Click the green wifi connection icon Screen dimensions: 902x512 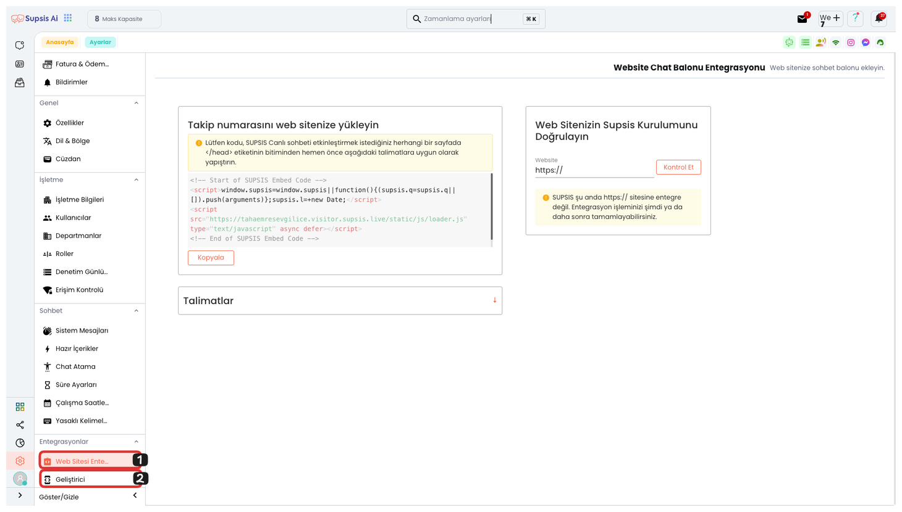click(x=836, y=43)
